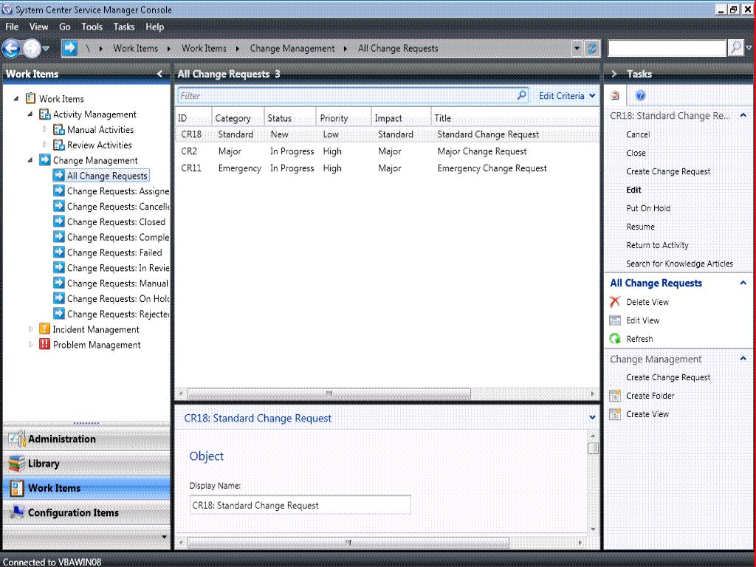Viewport: 756px width, 567px height.
Task: Click the Delete View red X icon
Action: coord(615,302)
